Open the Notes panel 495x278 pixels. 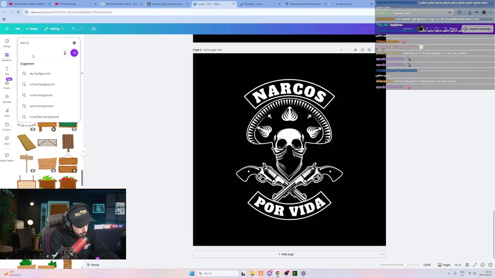click(93, 265)
